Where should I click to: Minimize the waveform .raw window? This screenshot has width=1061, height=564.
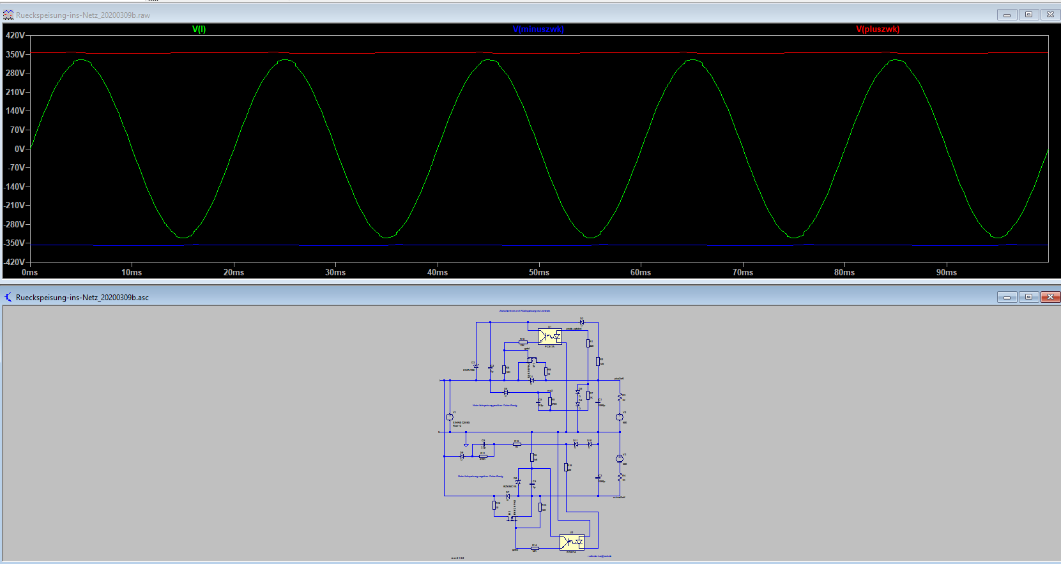tap(1007, 15)
